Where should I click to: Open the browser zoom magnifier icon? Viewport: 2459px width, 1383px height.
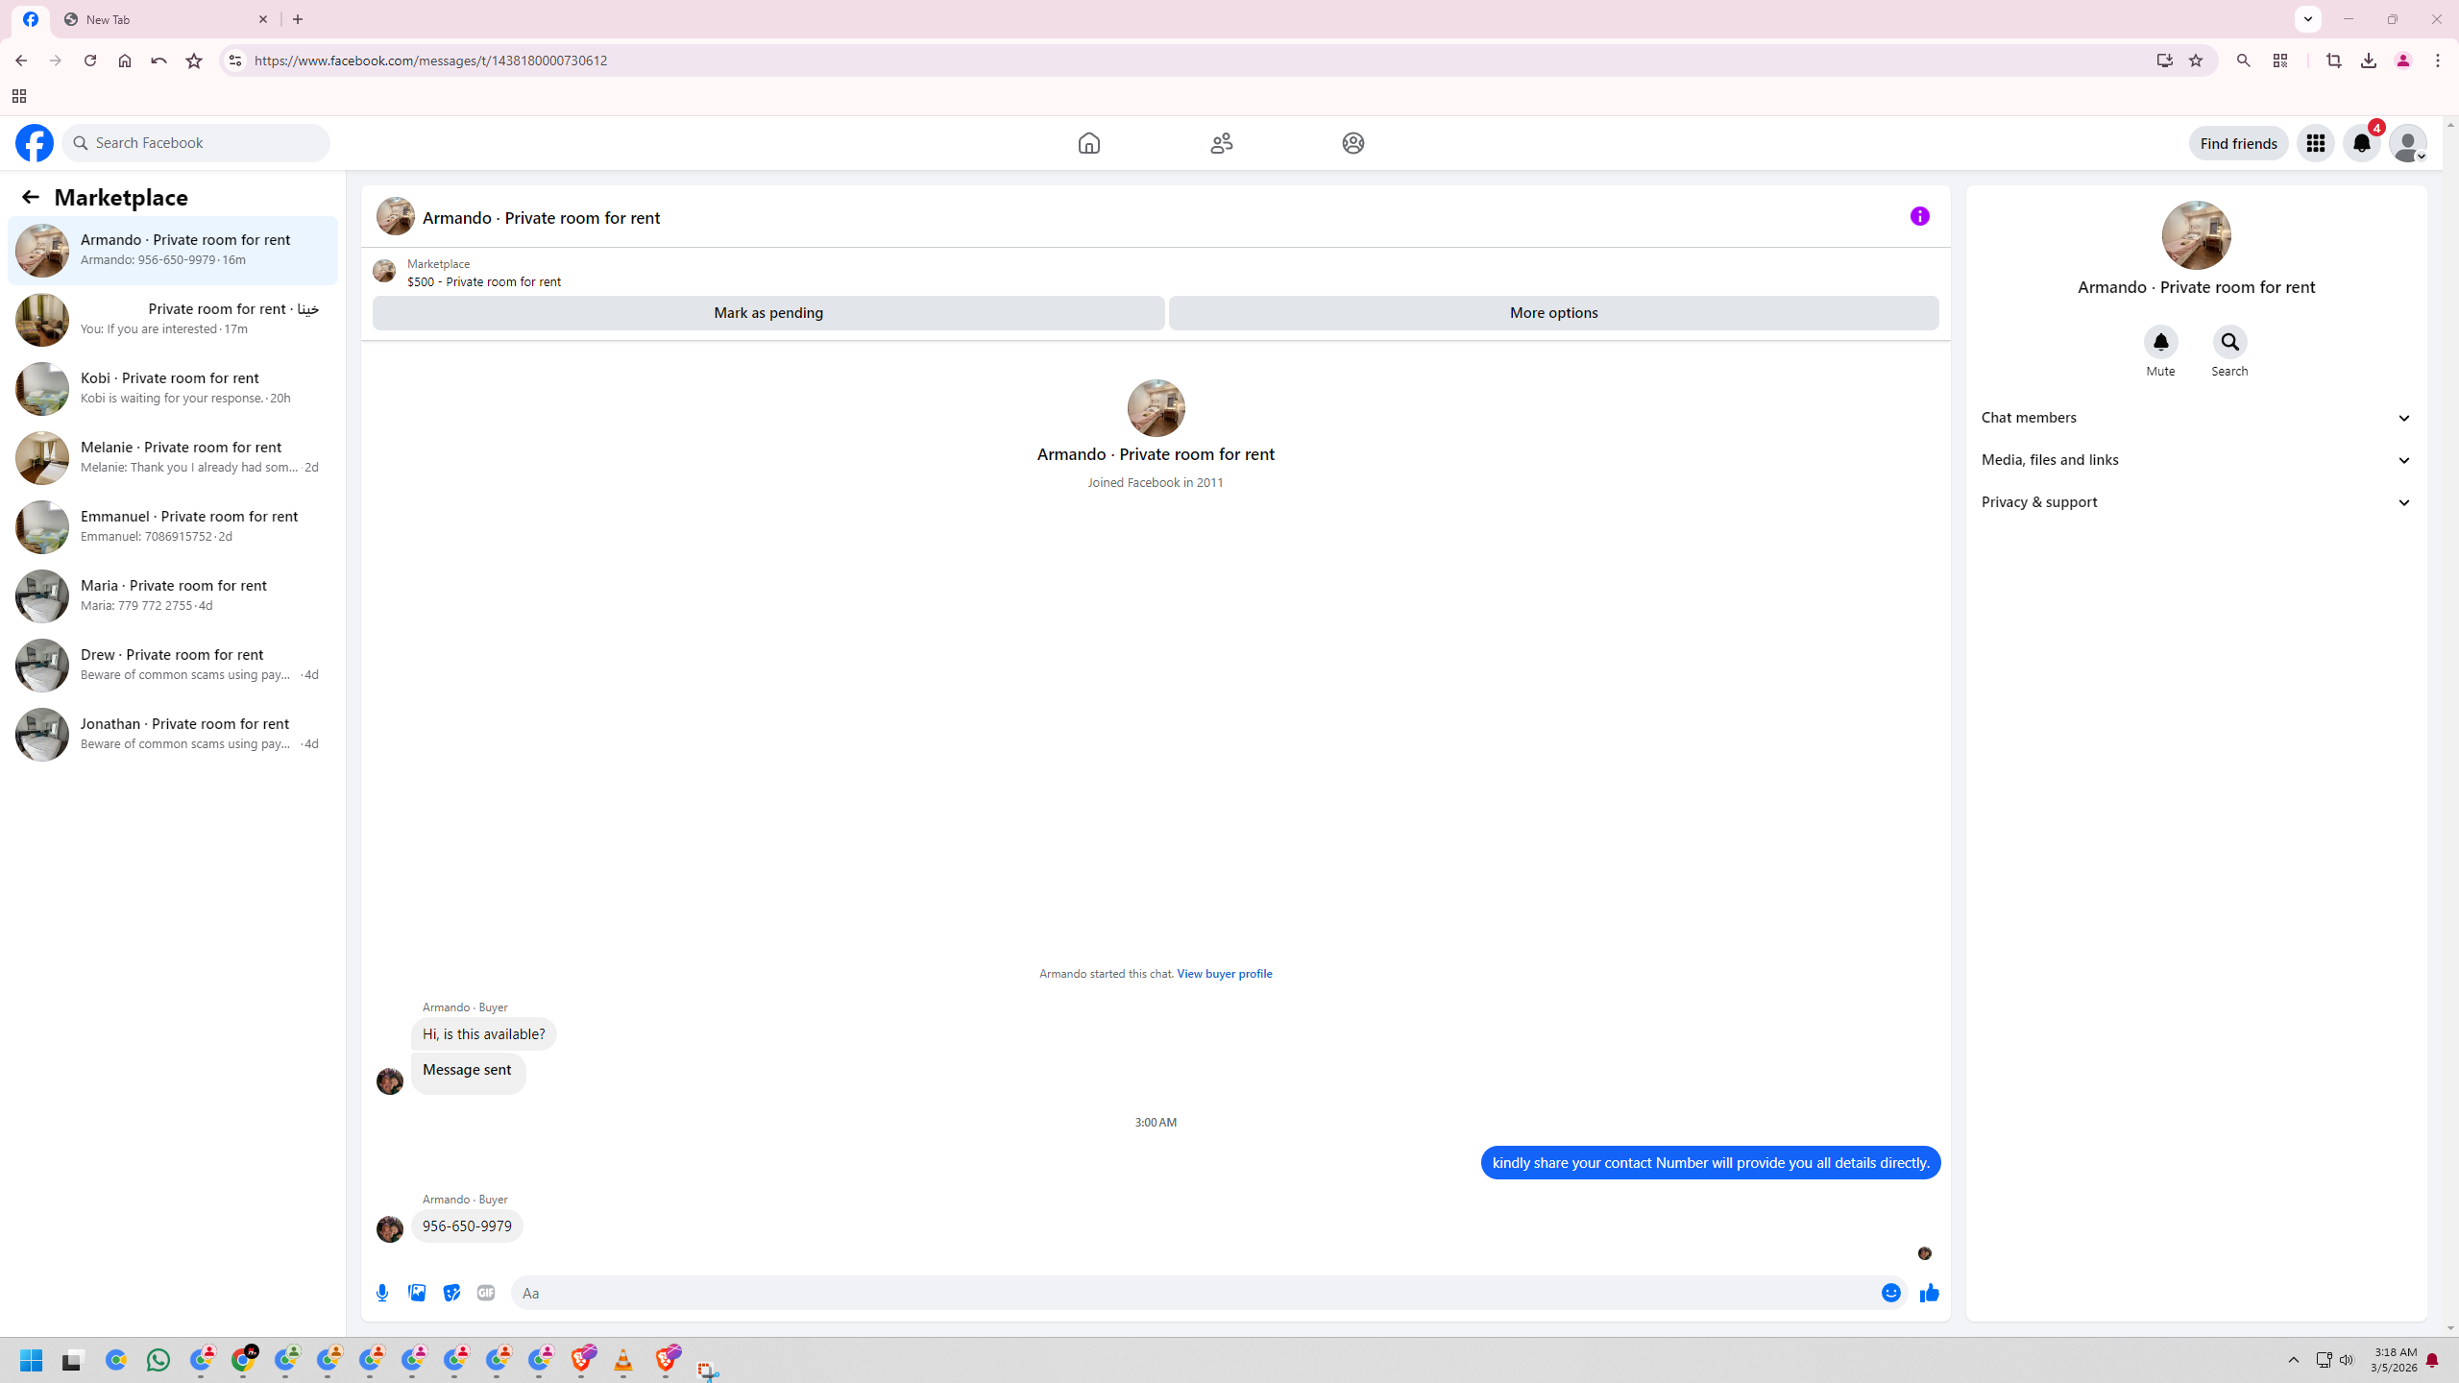tap(2244, 61)
